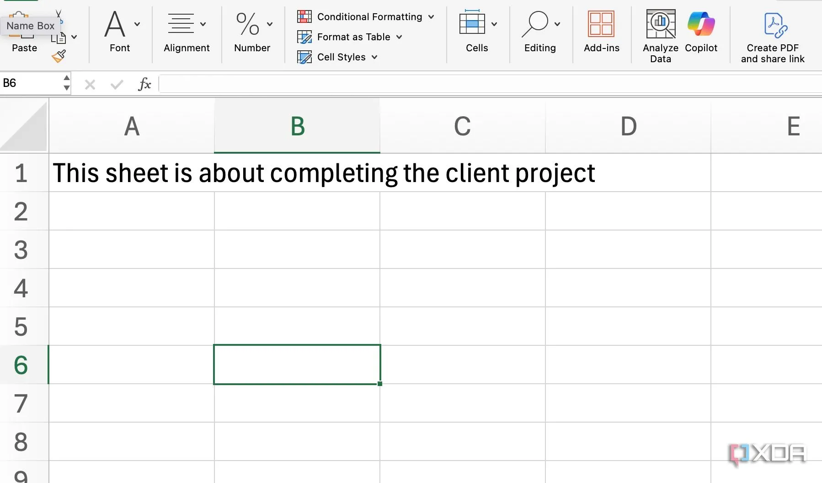The image size is (822, 483).
Task: Expand the Conditional Formatting chevron
Action: (431, 17)
